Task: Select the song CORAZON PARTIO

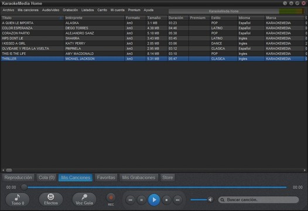Action: coord(16,33)
